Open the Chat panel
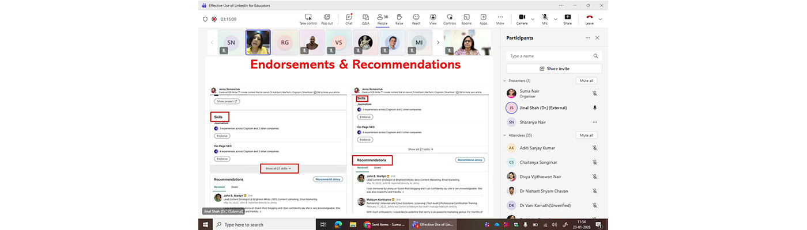This screenshot has width=807, height=230. [x=349, y=19]
